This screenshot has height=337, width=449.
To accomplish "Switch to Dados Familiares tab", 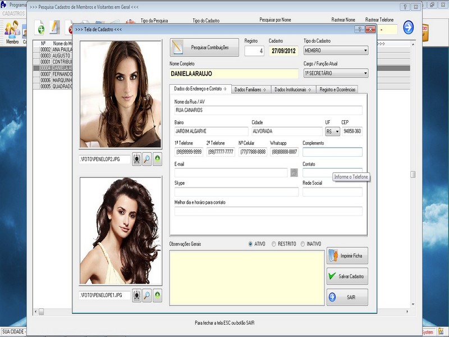I will (x=250, y=90).
